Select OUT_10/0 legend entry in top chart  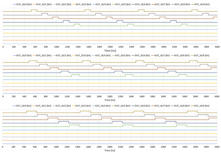click(22, 4)
